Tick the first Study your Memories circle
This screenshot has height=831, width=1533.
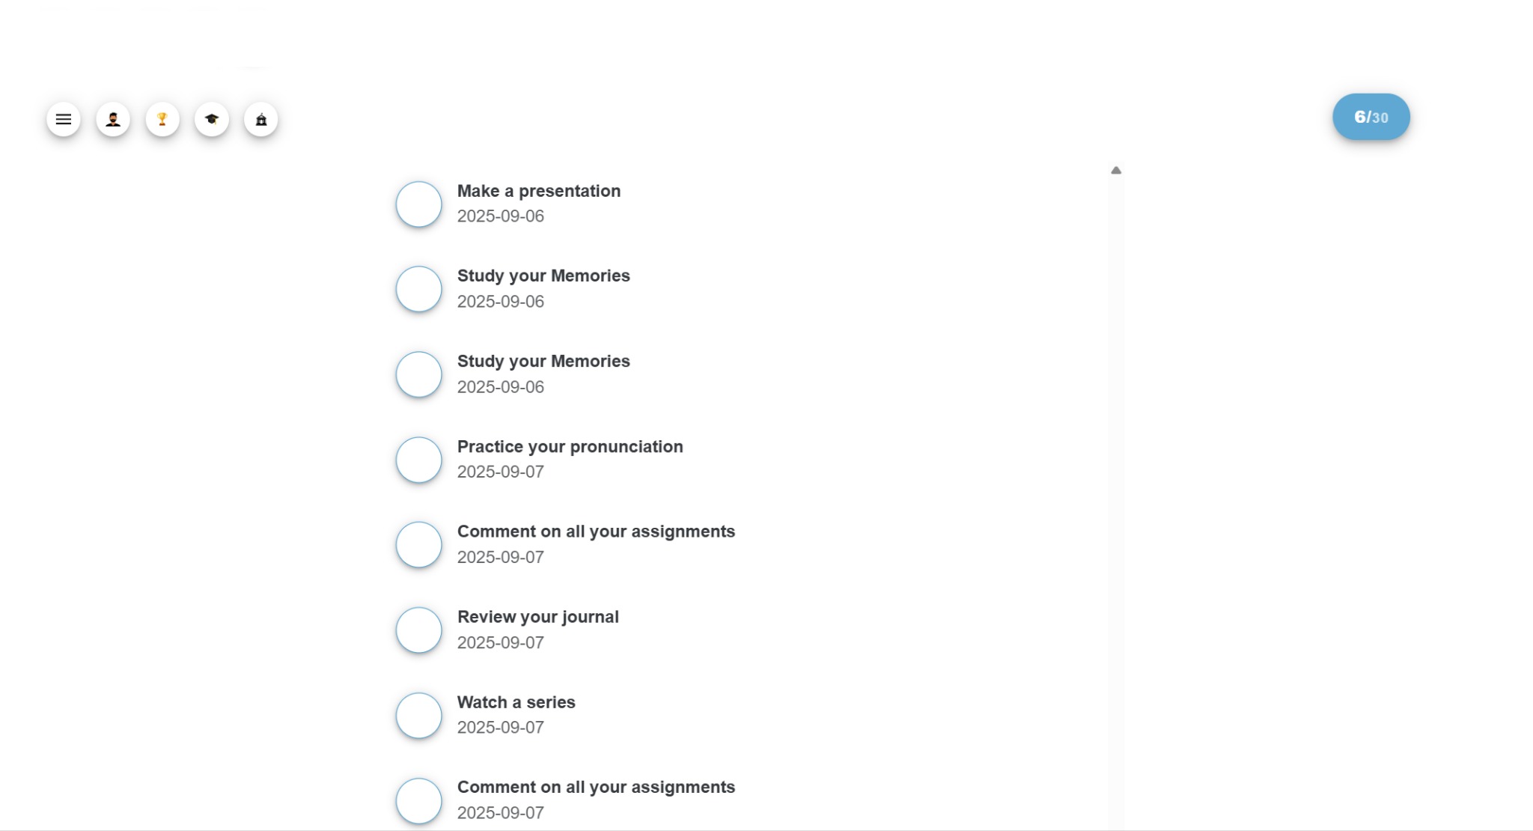[x=418, y=289]
